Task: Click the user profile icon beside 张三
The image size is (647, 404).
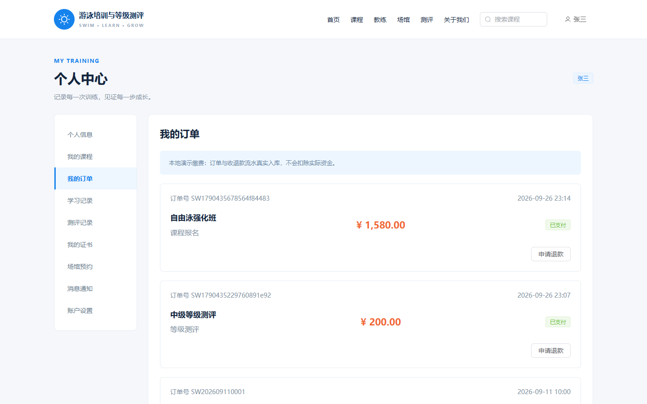Action: (x=568, y=19)
